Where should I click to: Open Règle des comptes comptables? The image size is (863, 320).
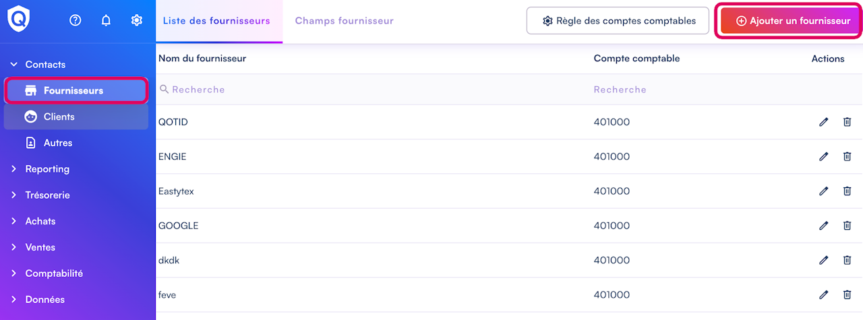[618, 21]
